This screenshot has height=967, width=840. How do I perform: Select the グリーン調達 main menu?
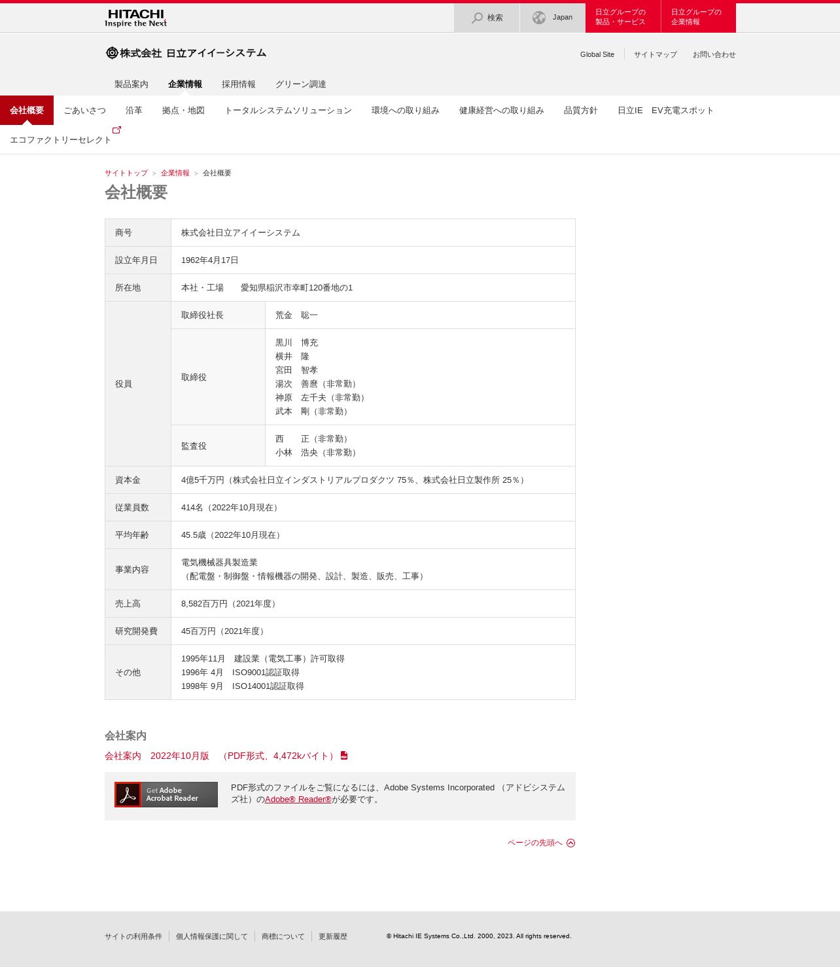[301, 84]
